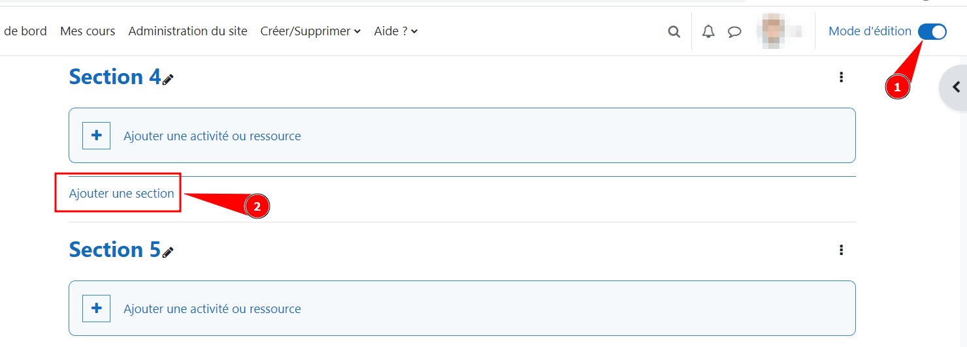967x347 pixels.
Task: Open the messaging speech bubble icon
Action: (734, 31)
